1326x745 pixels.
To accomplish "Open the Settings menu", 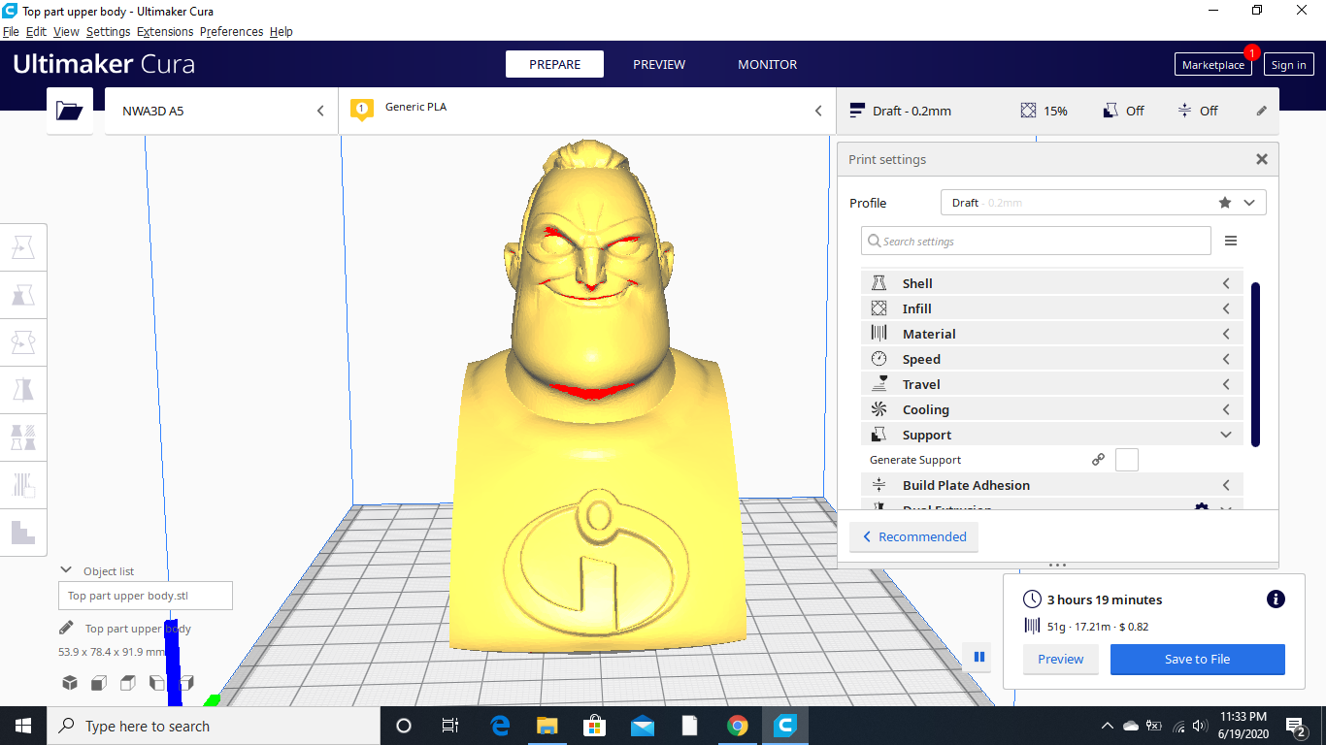I will [x=108, y=31].
